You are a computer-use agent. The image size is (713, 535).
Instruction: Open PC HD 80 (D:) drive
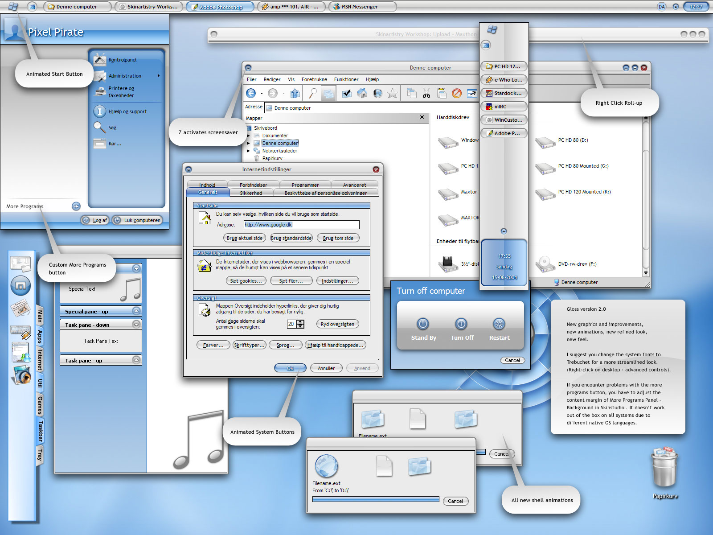click(561, 141)
